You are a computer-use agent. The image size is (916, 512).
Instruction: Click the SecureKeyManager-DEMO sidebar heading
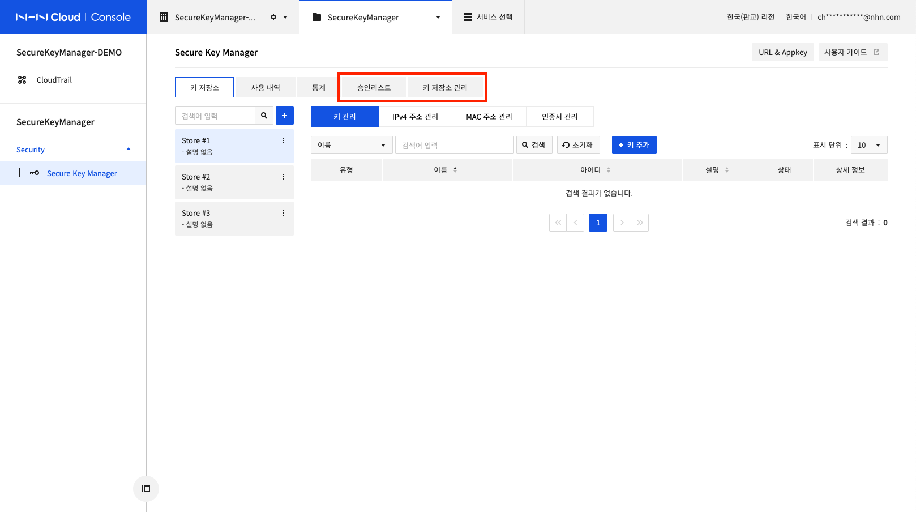click(69, 52)
